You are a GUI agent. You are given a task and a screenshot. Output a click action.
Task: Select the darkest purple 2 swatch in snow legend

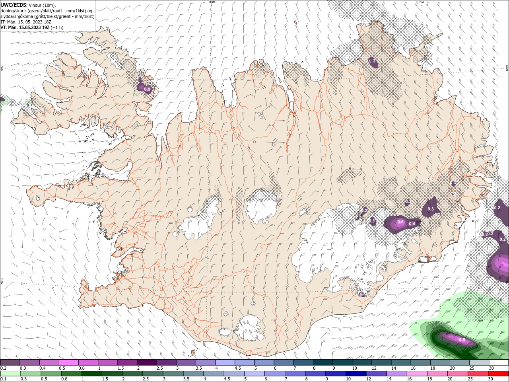point(147,363)
